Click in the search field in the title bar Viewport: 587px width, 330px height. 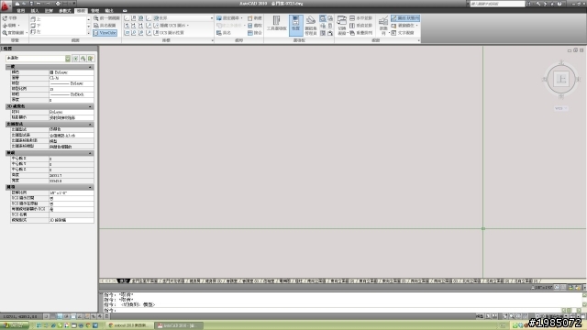(497, 4)
